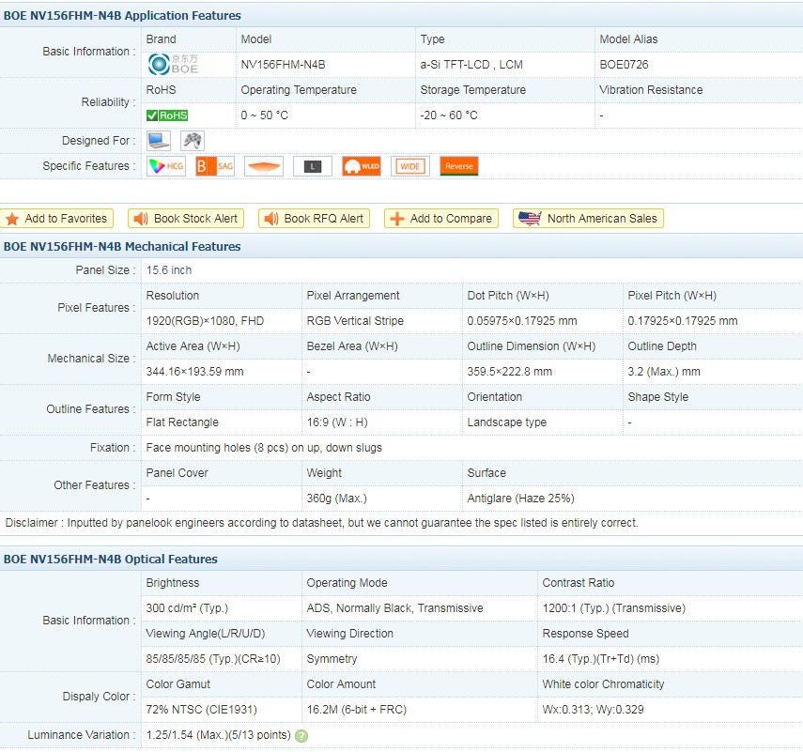Click the orange ellipse viewing-angle feature icon
Viewport: 803px width, 752px height.
[x=264, y=166]
